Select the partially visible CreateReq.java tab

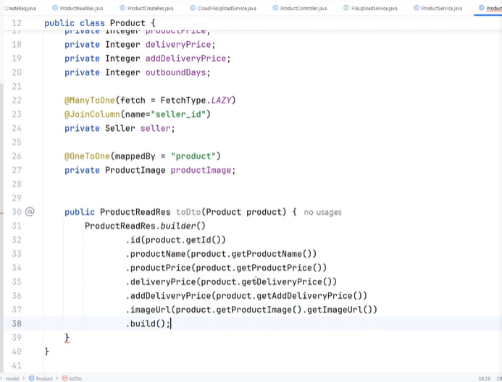coord(20,8)
